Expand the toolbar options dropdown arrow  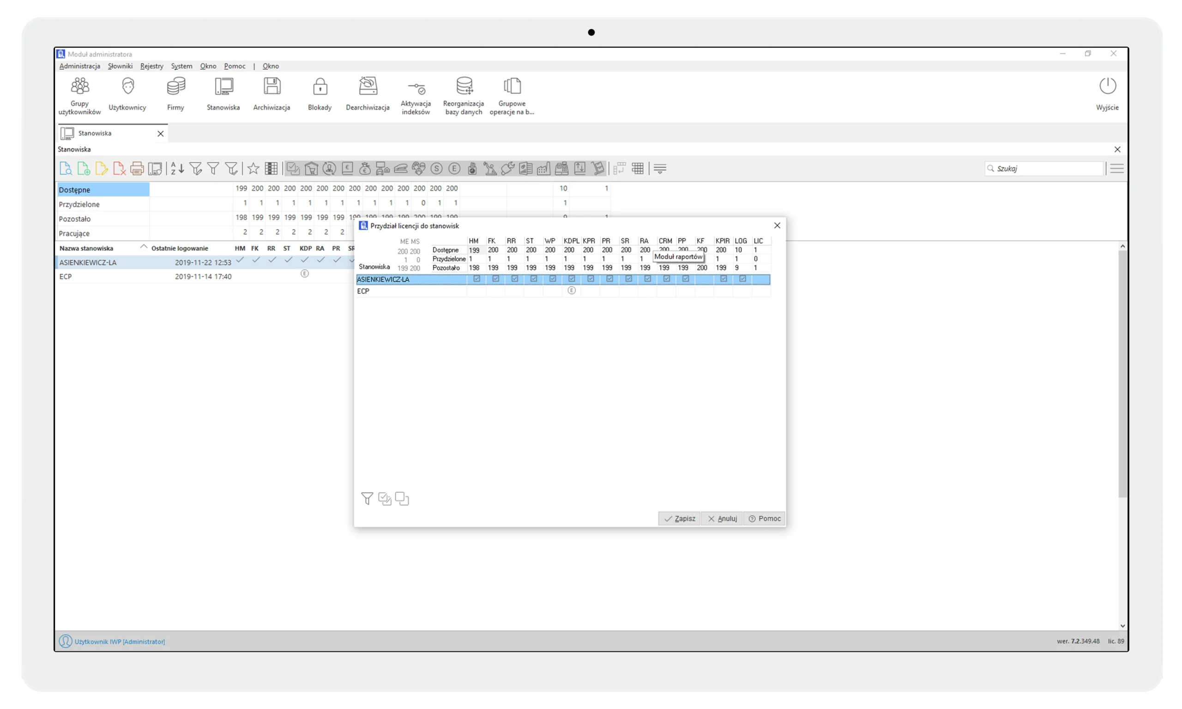click(x=660, y=169)
